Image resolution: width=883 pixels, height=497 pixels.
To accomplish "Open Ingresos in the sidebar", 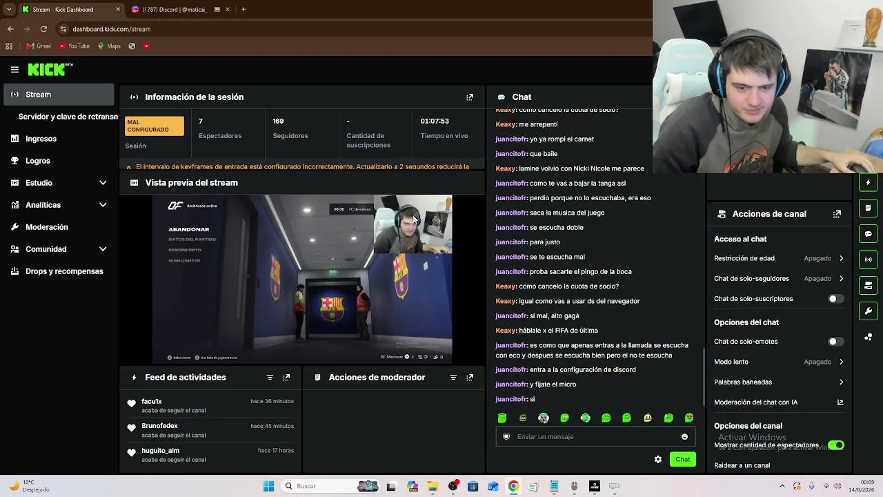I will [59, 139].
